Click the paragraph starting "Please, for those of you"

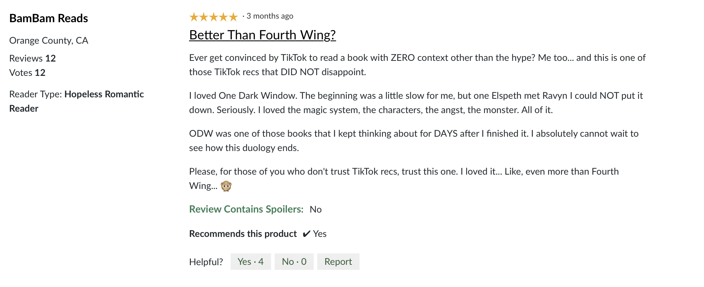point(404,172)
